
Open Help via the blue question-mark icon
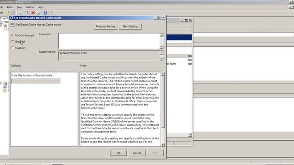coord(45,13)
